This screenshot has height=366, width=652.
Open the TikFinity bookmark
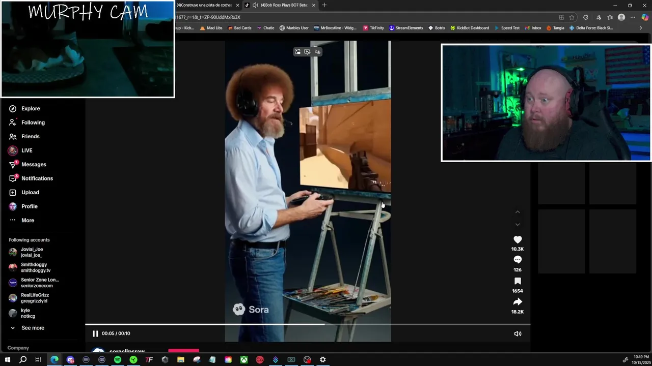click(373, 28)
